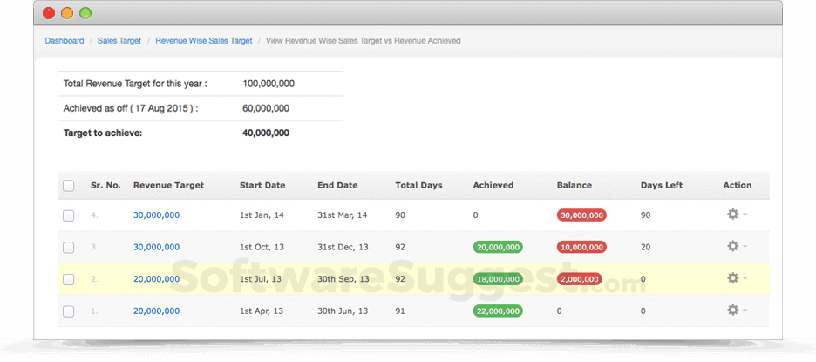This screenshot has height=362, width=816.
Task: Click green 22,000,000 achieved badge
Action: 498,311
